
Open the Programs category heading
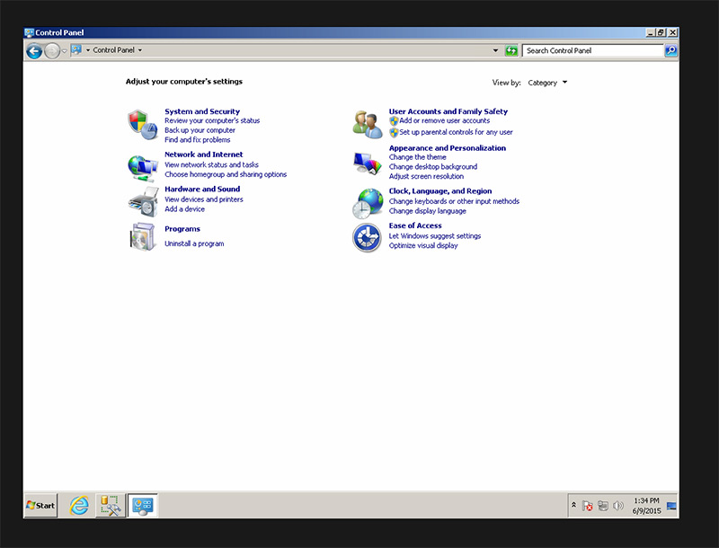(182, 229)
